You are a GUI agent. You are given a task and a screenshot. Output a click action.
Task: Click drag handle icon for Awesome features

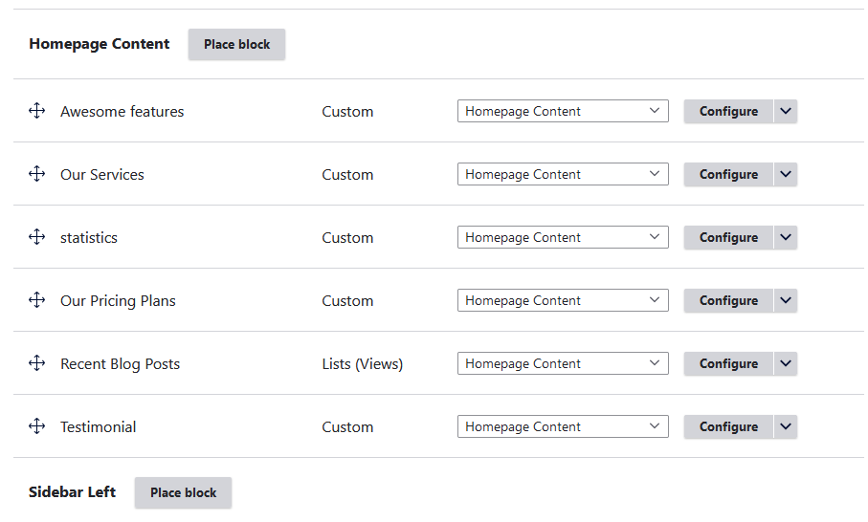(x=37, y=111)
